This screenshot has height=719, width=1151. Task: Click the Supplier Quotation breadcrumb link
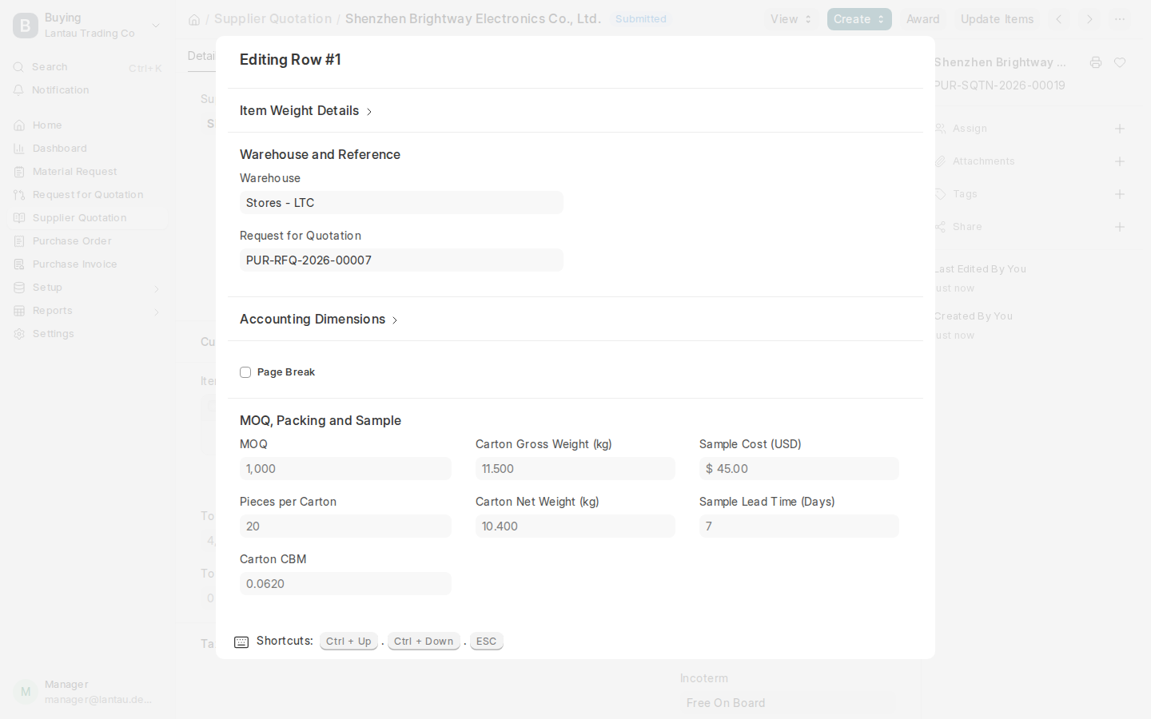pos(273,19)
